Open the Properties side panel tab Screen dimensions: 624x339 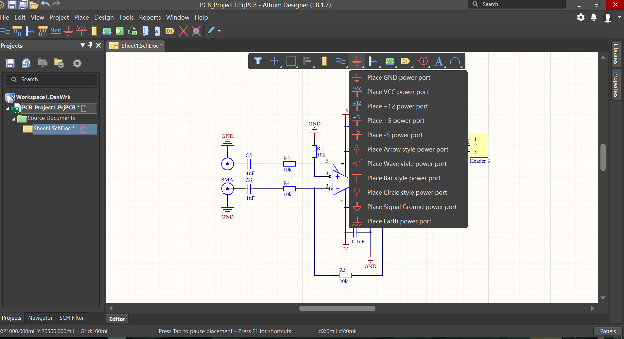coord(616,85)
